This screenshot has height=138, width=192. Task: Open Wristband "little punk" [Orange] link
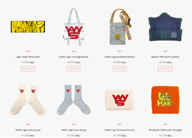[x=165, y=130]
